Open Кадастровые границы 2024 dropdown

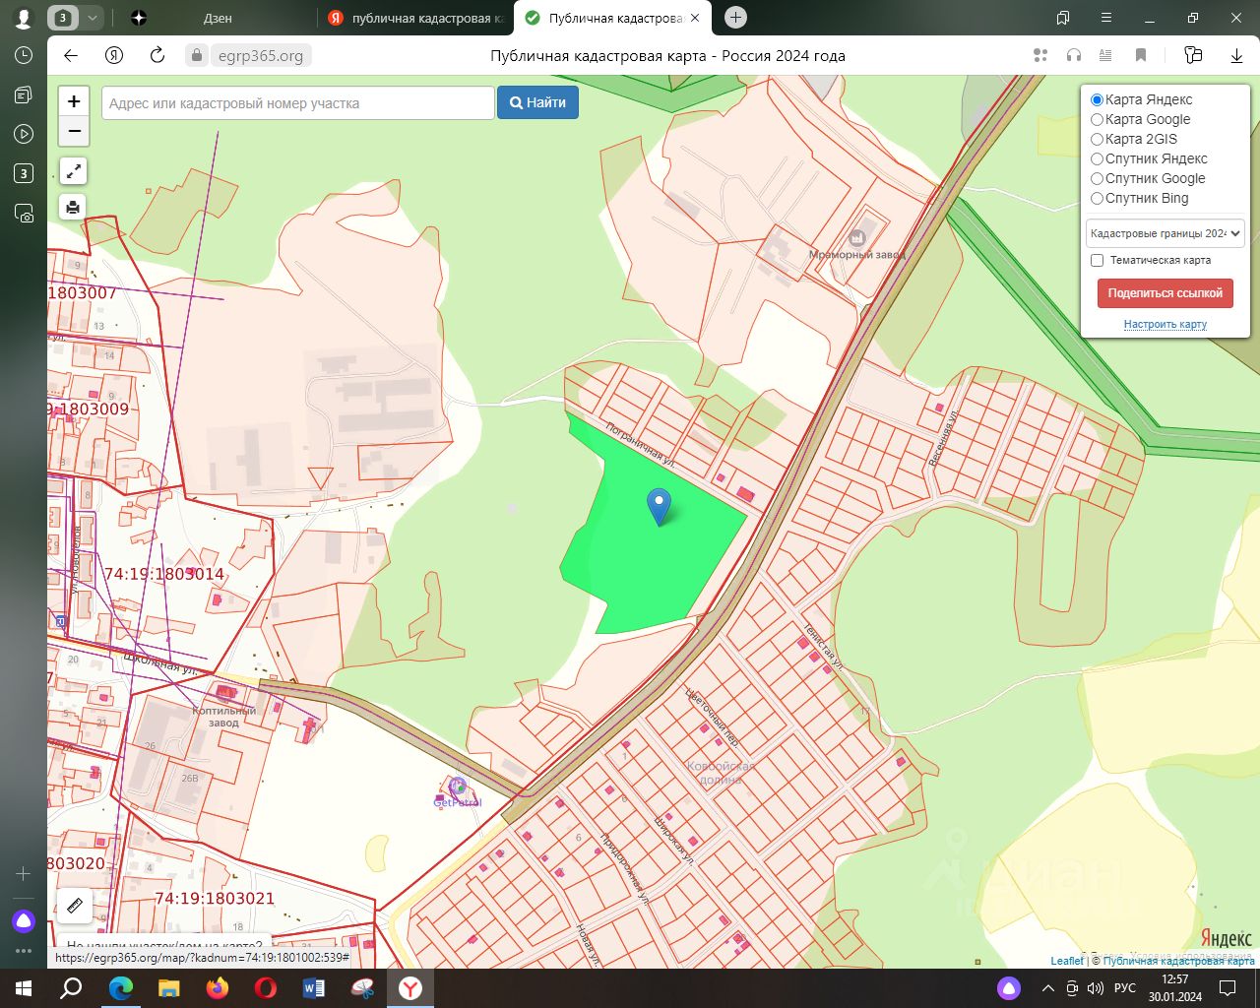point(1165,233)
